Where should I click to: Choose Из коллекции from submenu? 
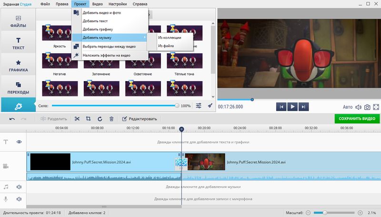[x=169, y=37]
